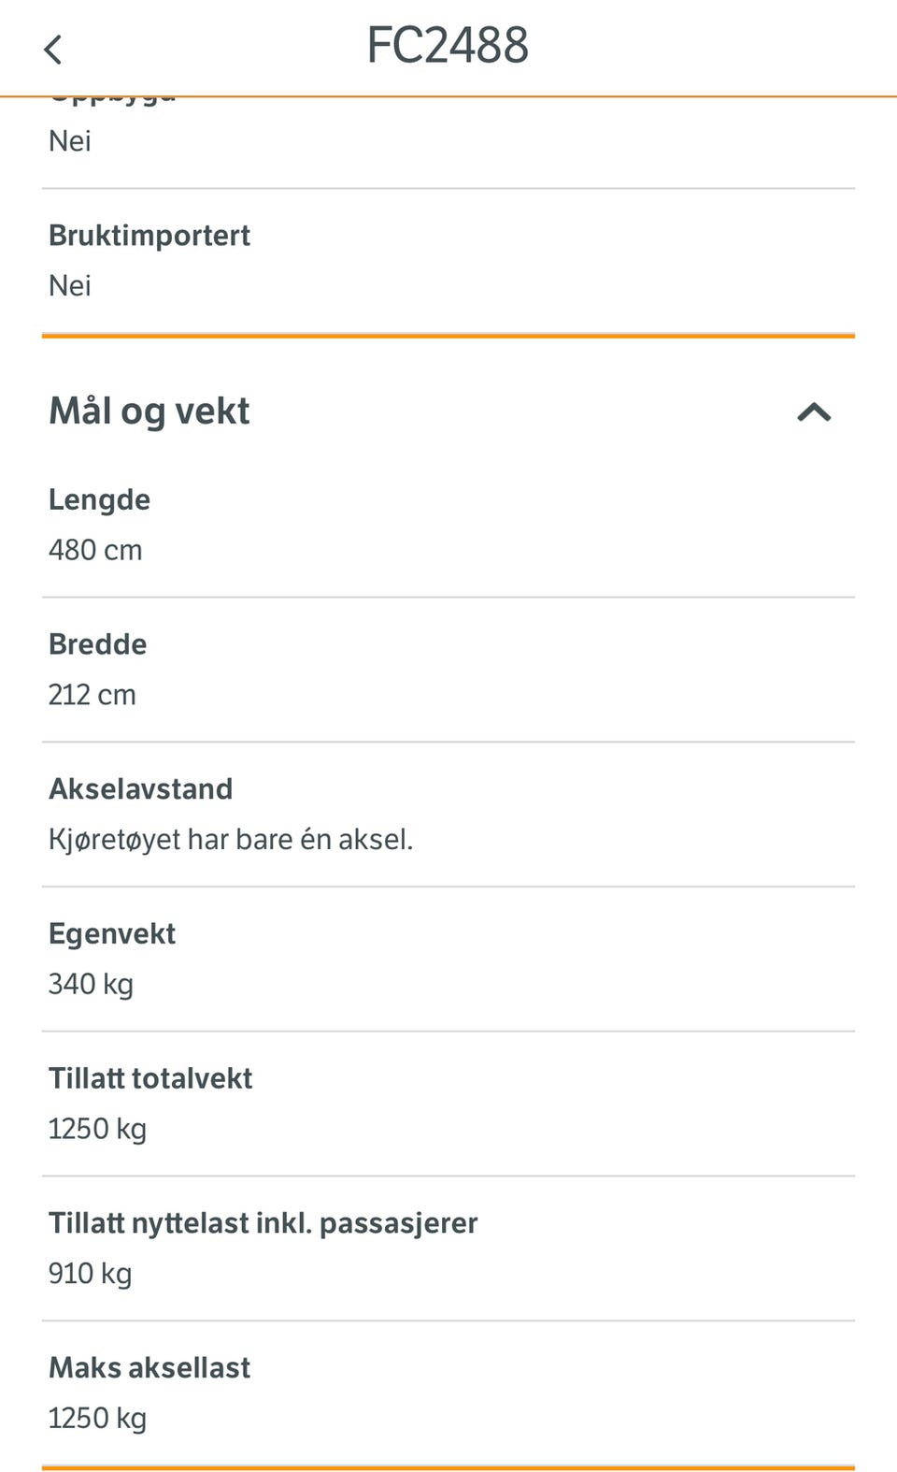Tap the Bruktimportert label

click(x=149, y=235)
